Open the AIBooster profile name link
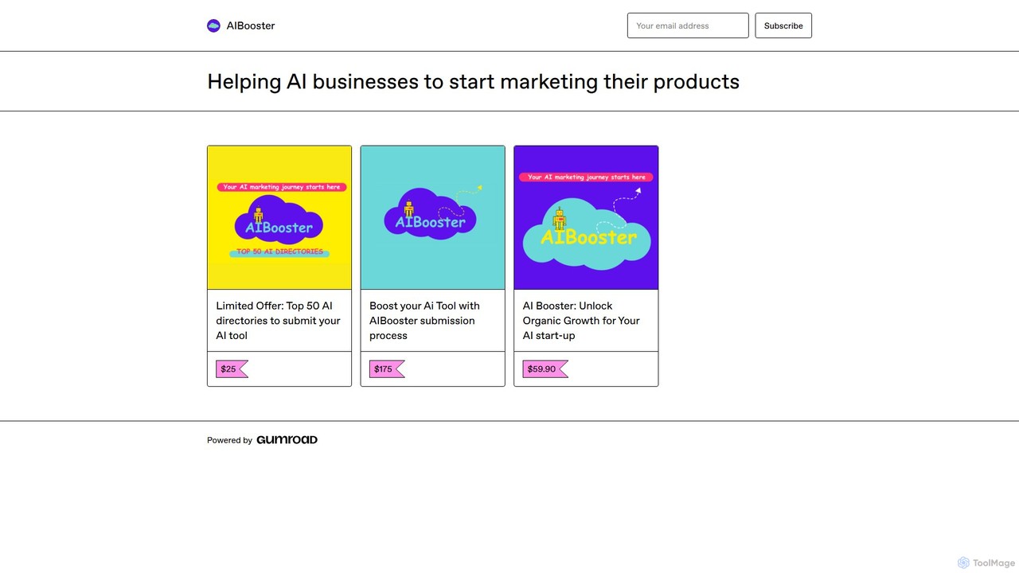Viewport: 1019px width, 573px height. [251, 25]
